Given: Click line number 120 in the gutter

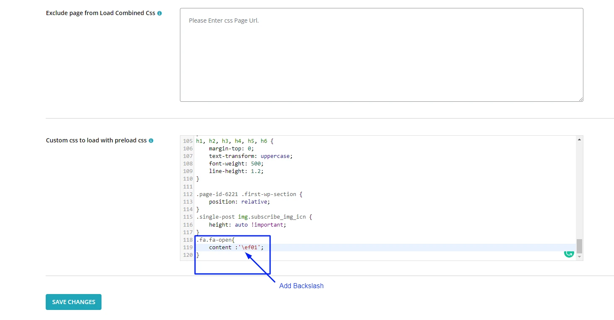Looking at the screenshot, I should (x=187, y=255).
